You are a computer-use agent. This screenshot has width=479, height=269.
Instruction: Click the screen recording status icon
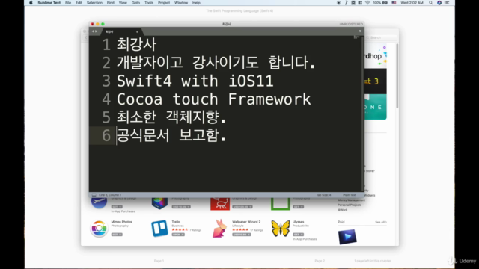[x=339, y=3]
